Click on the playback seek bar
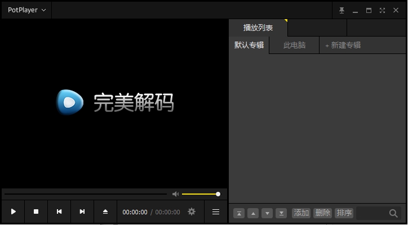 point(86,194)
